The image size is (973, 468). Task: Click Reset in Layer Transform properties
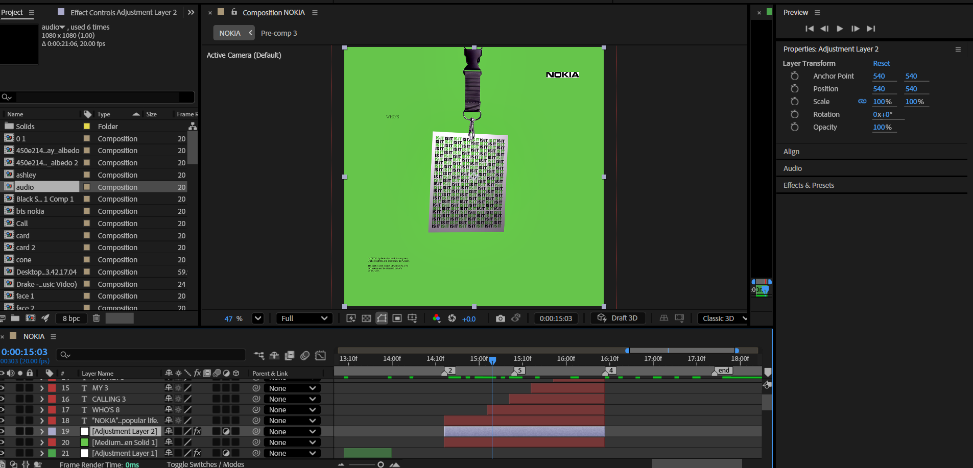[x=881, y=63]
